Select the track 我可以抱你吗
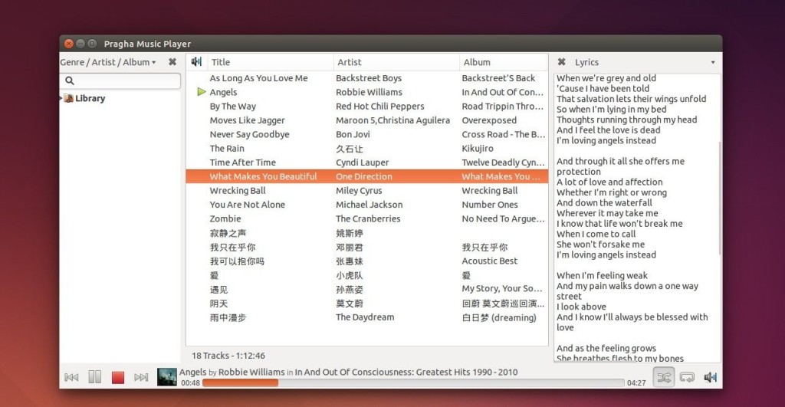The width and height of the screenshot is (785, 407). [x=237, y=261]
